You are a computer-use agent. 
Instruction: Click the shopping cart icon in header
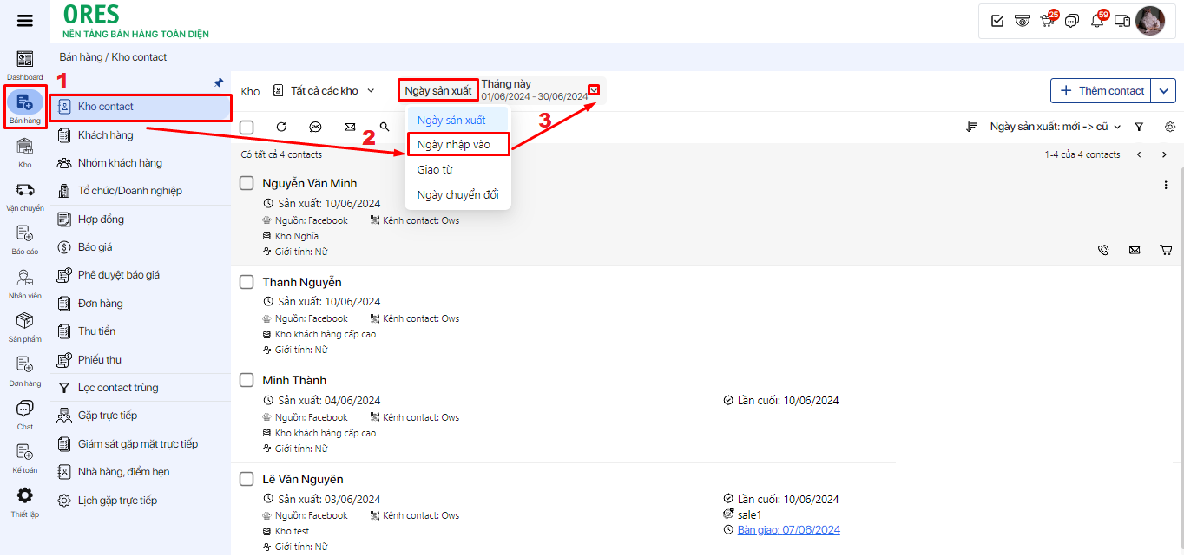click(1047, 21)
